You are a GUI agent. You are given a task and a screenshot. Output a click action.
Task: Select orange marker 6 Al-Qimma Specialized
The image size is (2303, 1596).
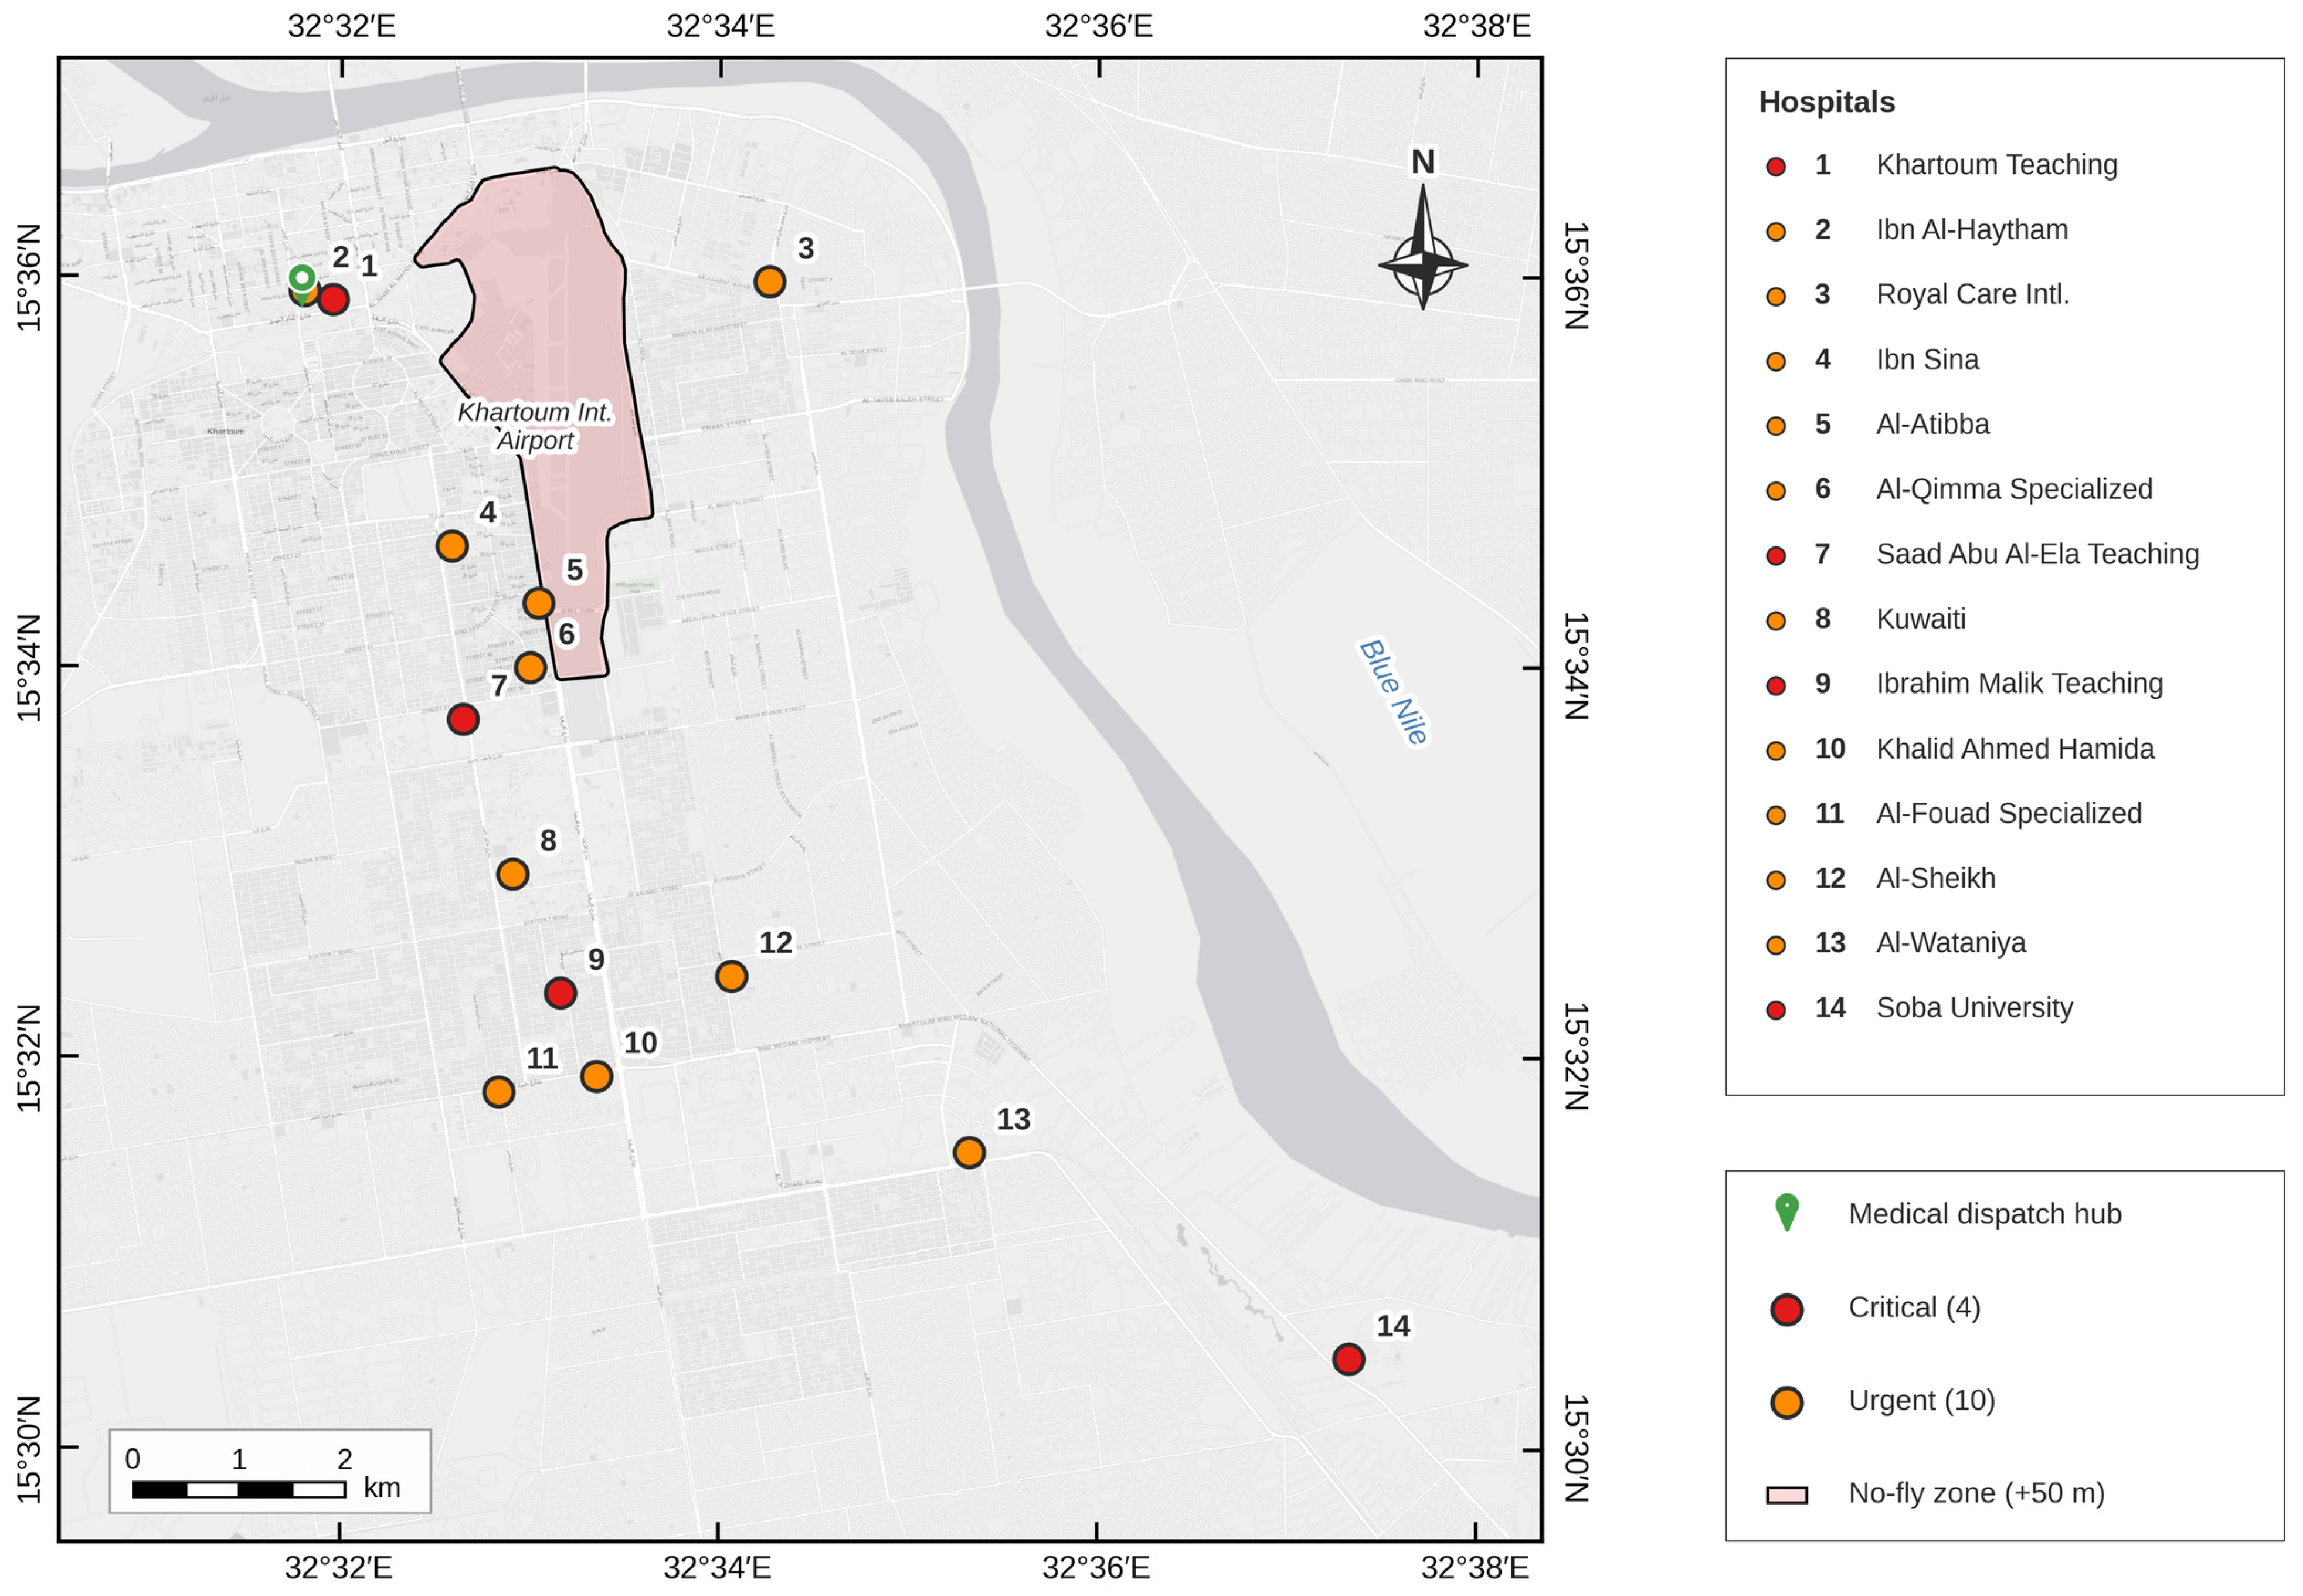530,667
